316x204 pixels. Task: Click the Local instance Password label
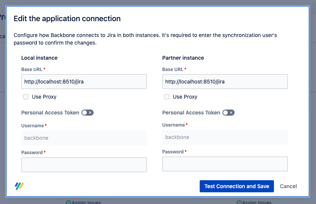pyautogui.click(x=32, y=153)
